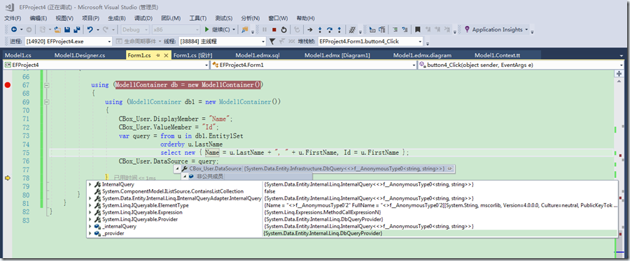
Task: Click the Restart debugging icon
Action: point(283,29)
